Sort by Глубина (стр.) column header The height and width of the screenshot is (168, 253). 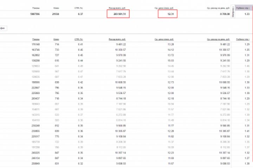click(x=243, y=39)
